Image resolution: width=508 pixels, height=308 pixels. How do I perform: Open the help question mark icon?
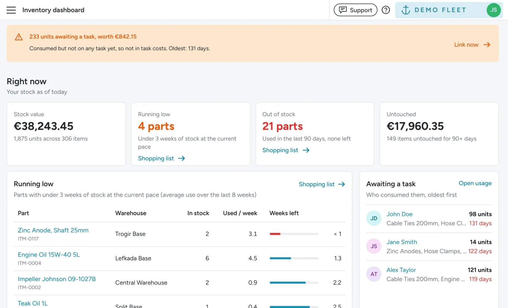(x=386, y=10)
